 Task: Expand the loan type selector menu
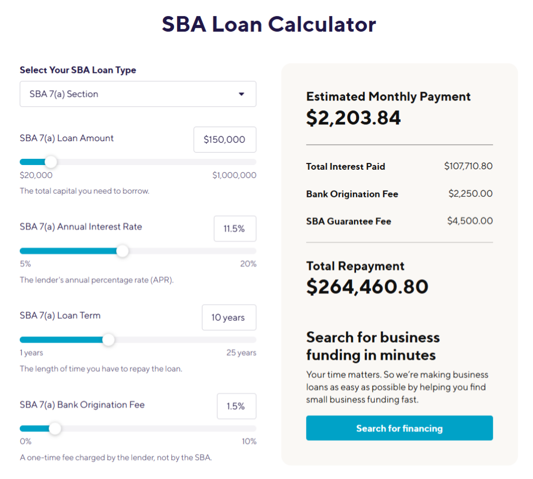click(137, 94)
